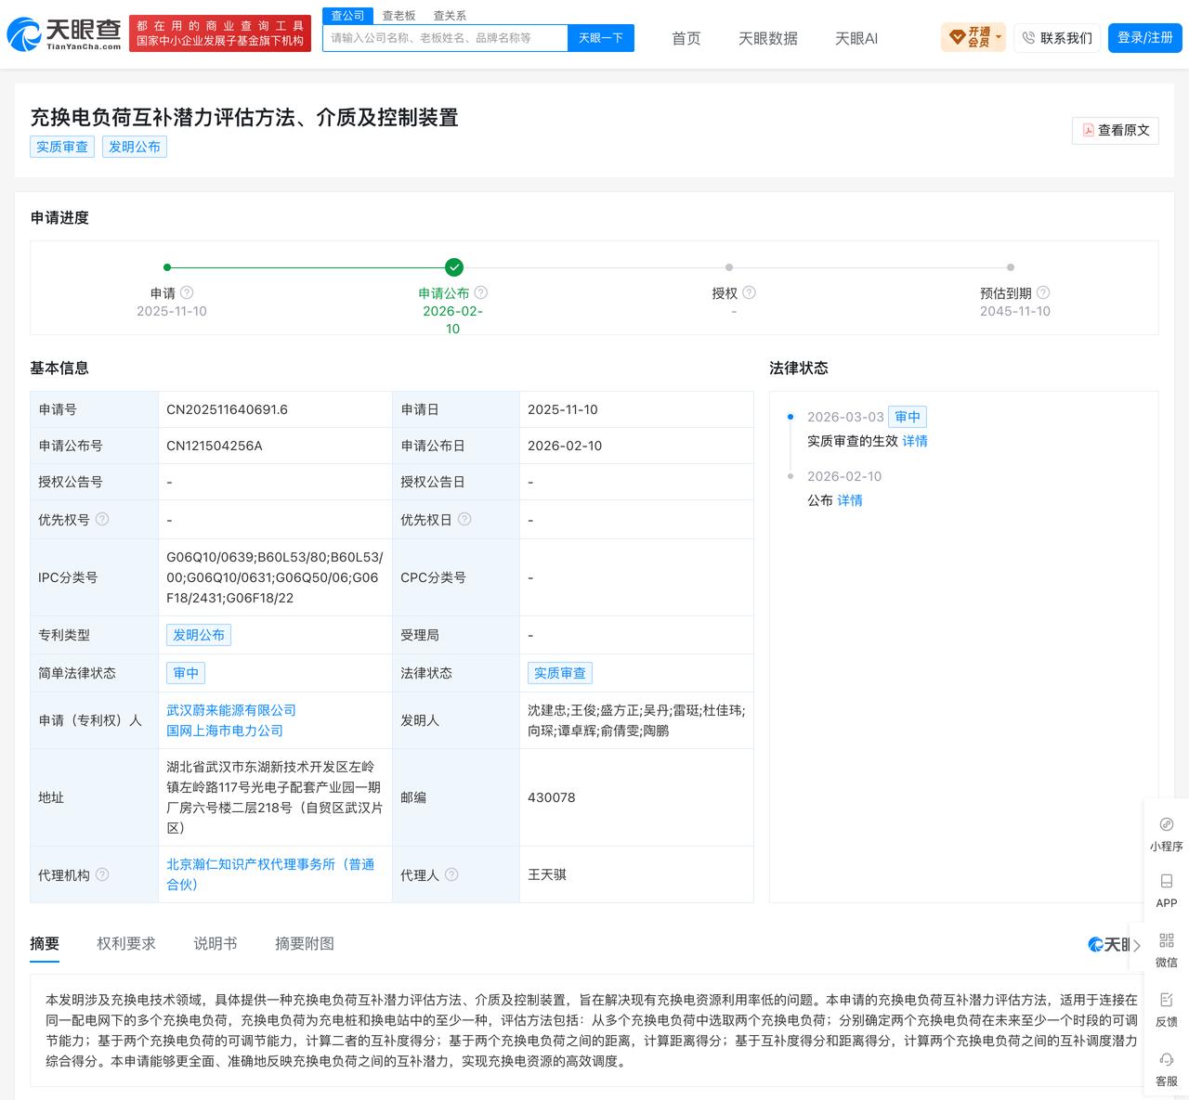
Task: Open the 客服 customer service icon
Action: click(x=1167, y=1059)
